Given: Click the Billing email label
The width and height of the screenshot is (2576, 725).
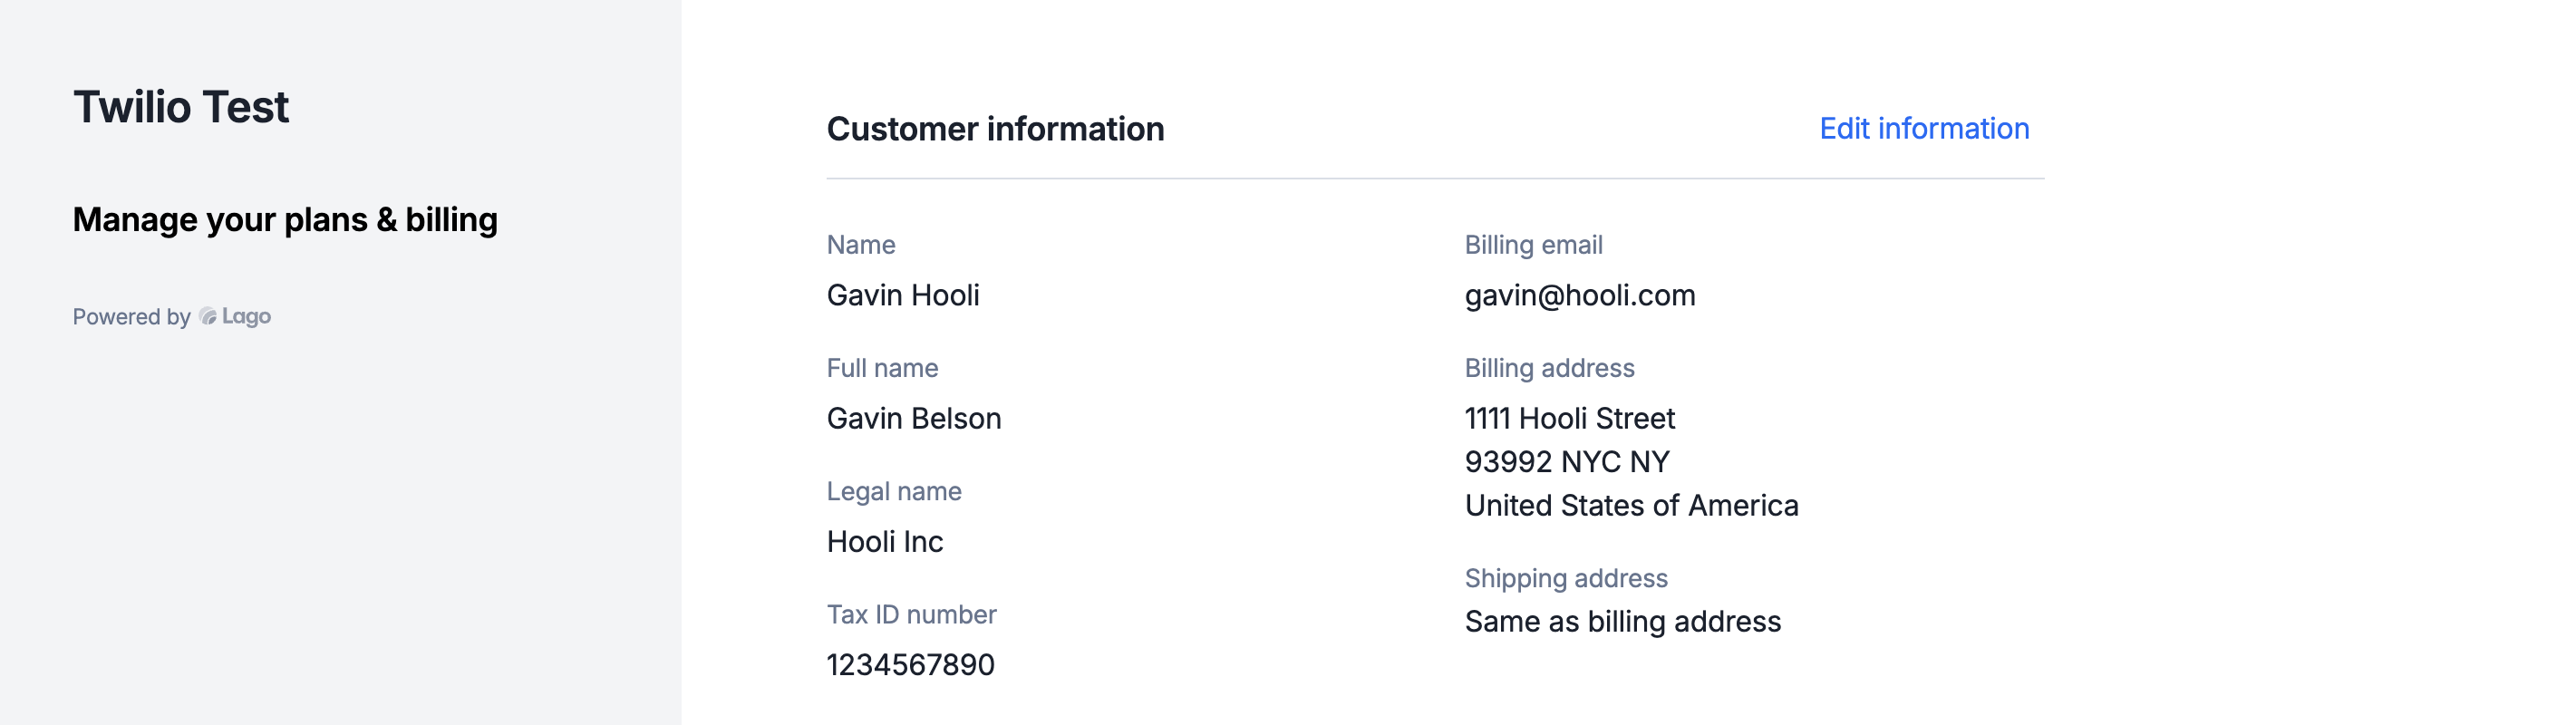Looking at the screenshot, I should 1534,245.
